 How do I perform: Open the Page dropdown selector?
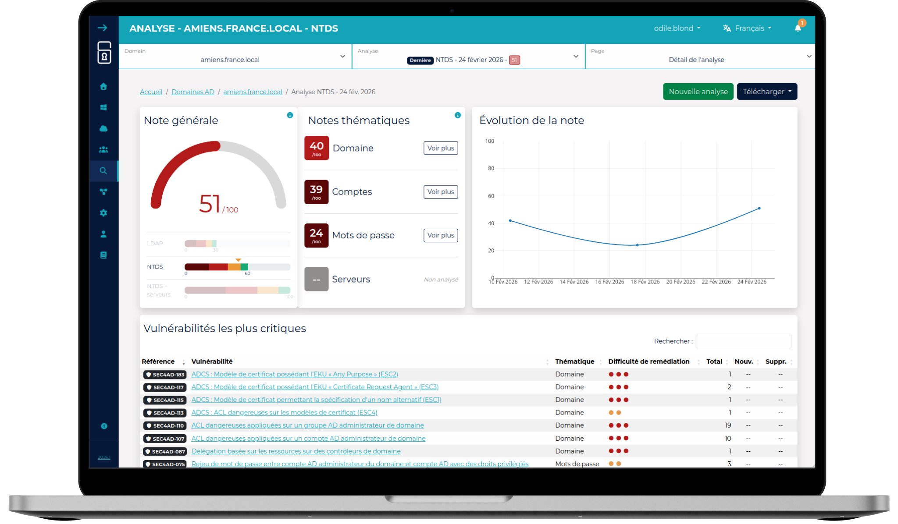700,57
